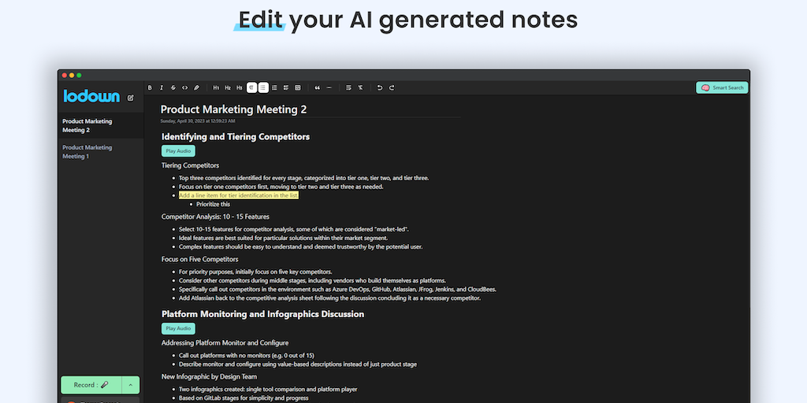This screenshot has height=403, width=807.
Task: Undo the last edit
Action: [x=380, y=88]
